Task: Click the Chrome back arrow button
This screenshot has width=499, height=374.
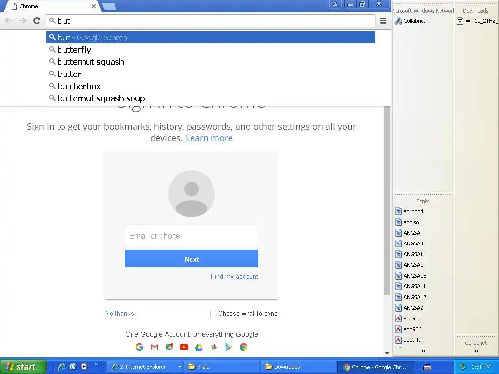Action: click(9, 21)
